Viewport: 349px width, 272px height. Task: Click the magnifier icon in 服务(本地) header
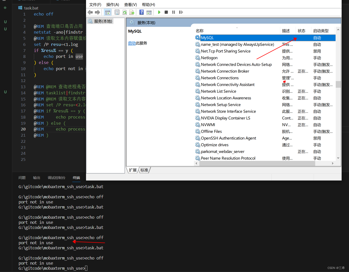[132, 22]
